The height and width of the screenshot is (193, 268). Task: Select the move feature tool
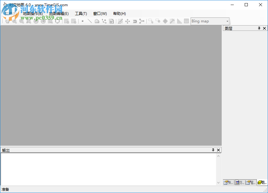point(127,21)
